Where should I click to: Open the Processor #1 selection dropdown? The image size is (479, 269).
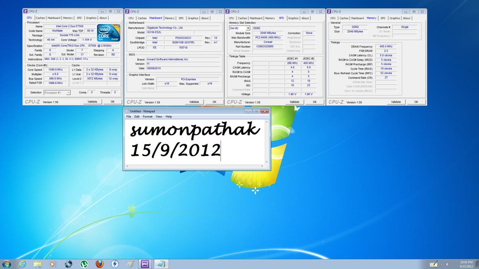click(x=68, y=92)
